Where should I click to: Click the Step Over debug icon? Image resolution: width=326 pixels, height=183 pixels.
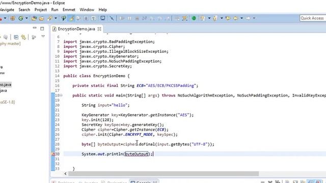click(x=159, y=18)
